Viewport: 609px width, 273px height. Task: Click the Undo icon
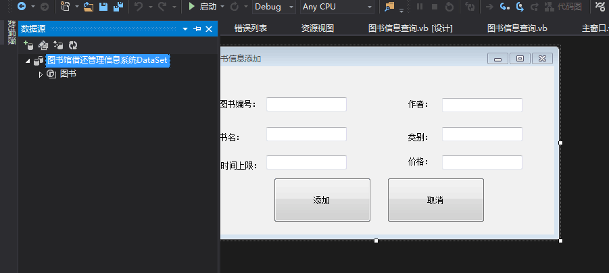[x=139, y=7]
